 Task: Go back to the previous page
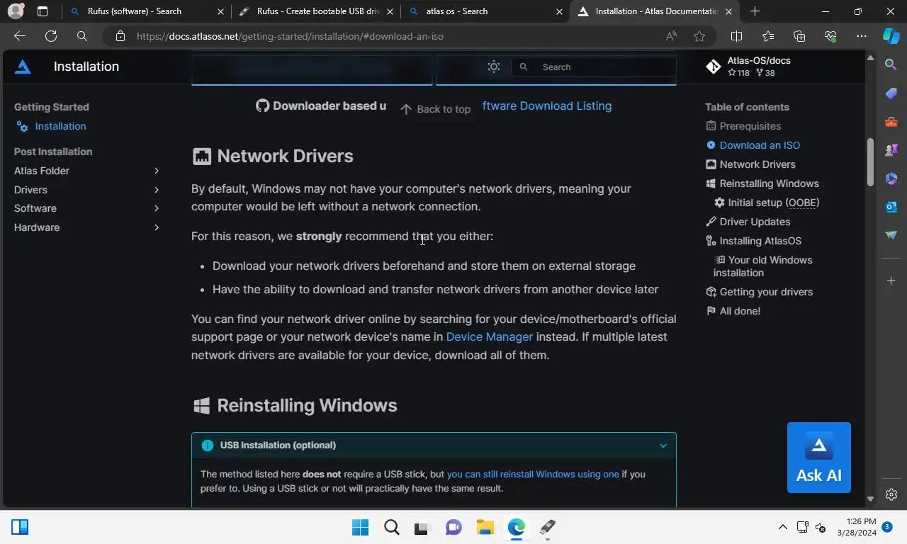[20, 36]
